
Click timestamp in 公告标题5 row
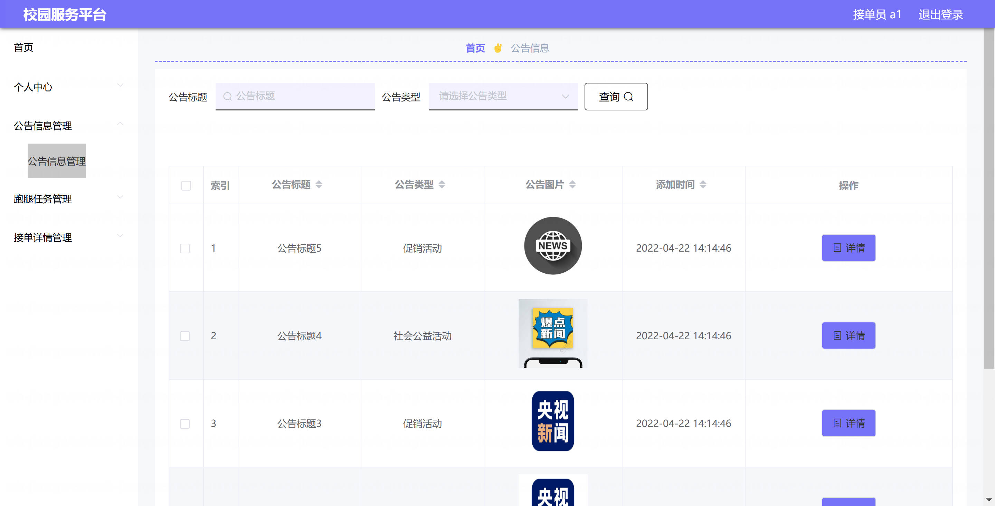tap(683, 248)
